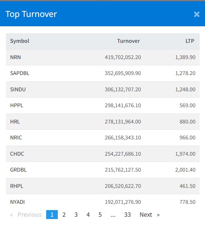This screenshot has width=205, height=232.
Task: Sort by the LTP column header
Action: click(190, 41)
